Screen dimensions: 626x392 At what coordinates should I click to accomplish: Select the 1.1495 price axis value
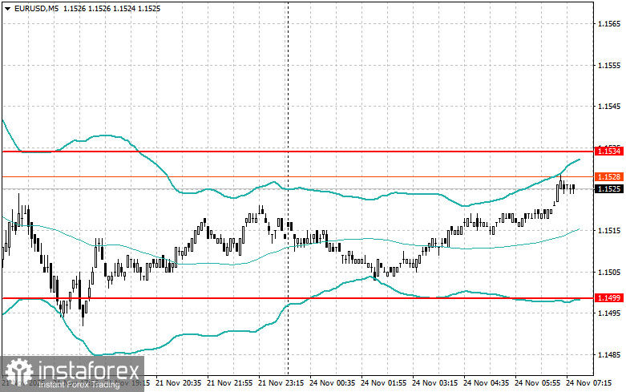click(609, 313)
